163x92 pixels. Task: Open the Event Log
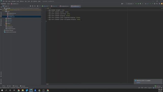(x=157, y=86)
